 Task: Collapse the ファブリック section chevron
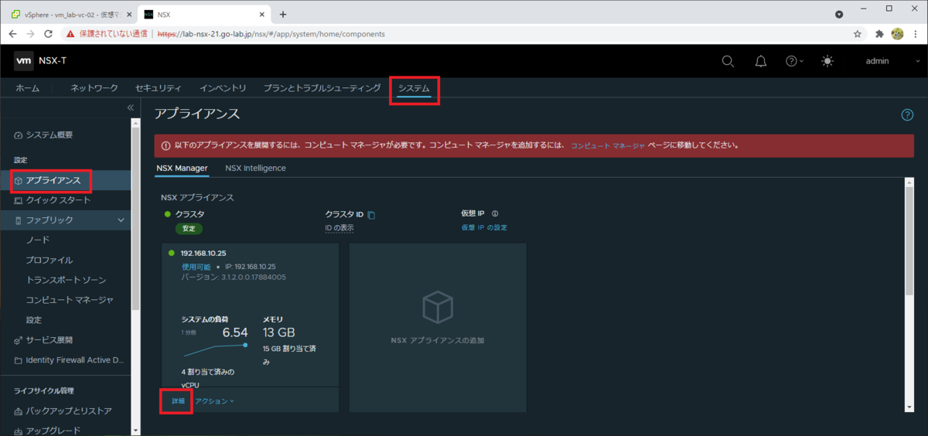pos(121,220)
